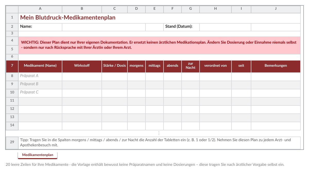
Task: Click the Wirkstoff cell in Präparat A row
Action: (82, 76)
